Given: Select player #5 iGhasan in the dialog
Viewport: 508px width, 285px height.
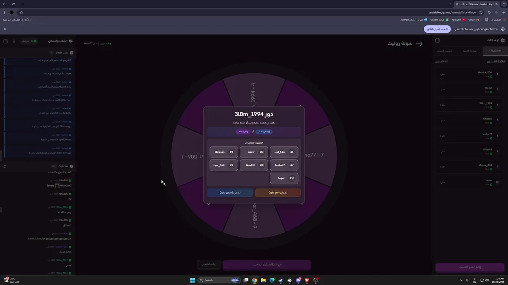Looking at the screenshot, I should point(224,152).
